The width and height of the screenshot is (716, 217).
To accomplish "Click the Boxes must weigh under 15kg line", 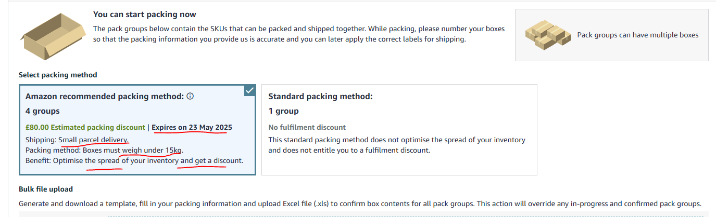I will click(x=105, y=150).
